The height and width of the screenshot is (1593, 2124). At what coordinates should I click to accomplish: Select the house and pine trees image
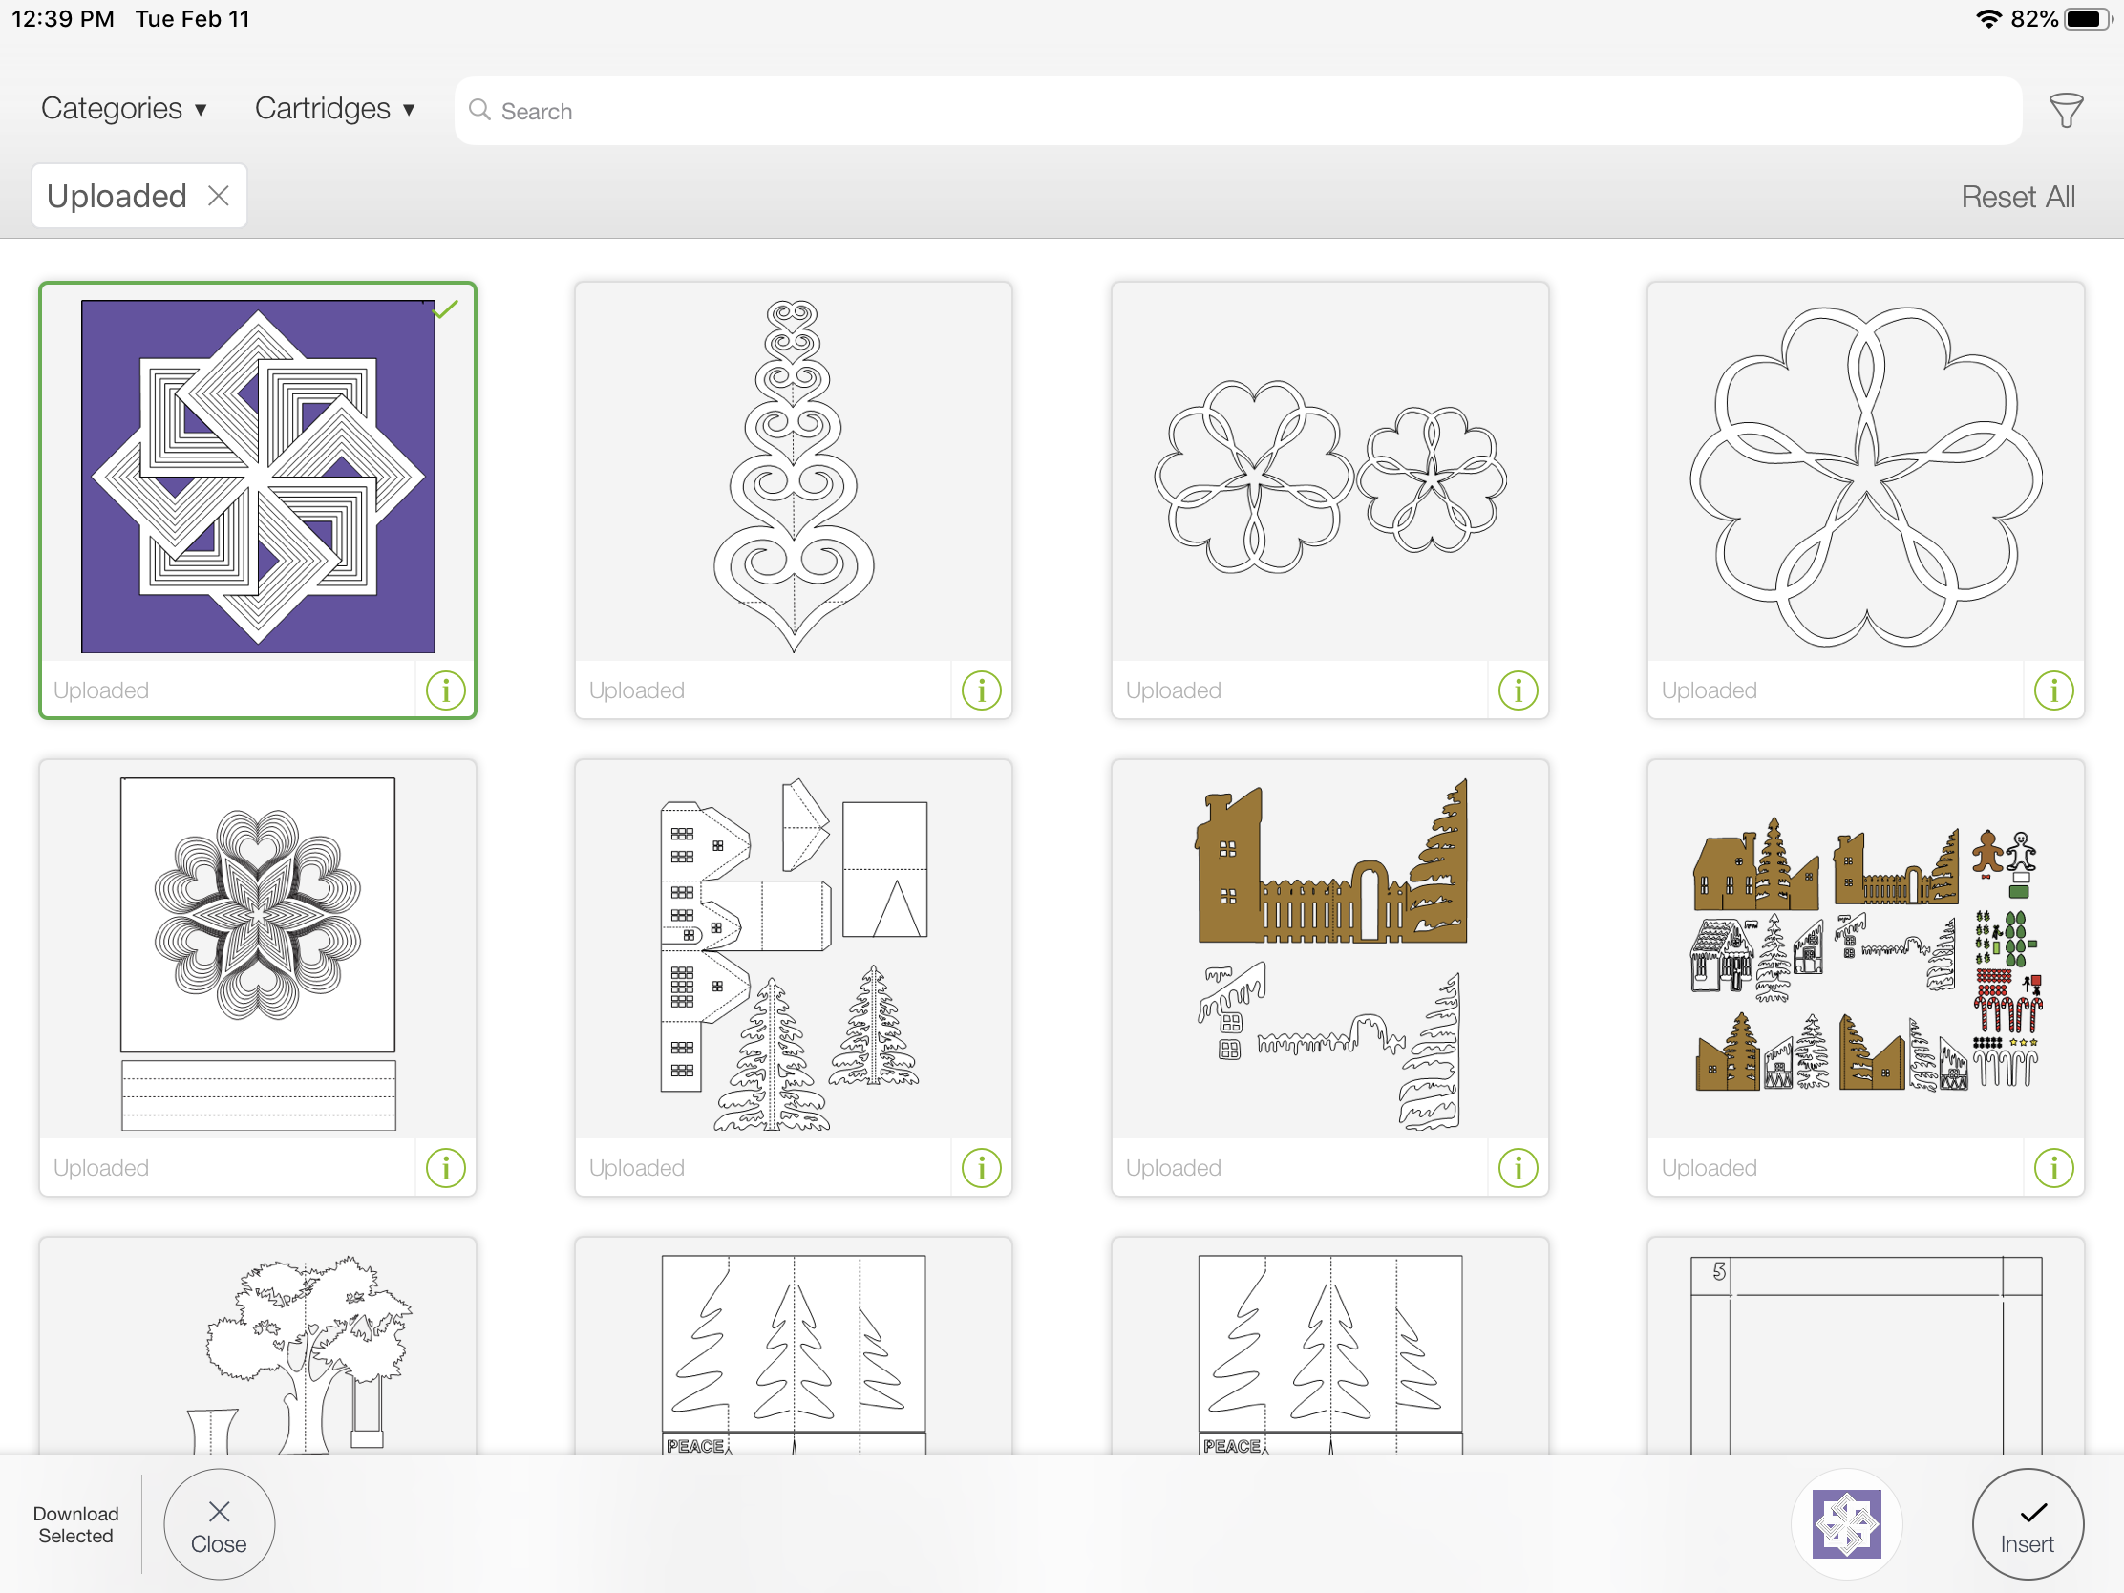tap(793, 952)
